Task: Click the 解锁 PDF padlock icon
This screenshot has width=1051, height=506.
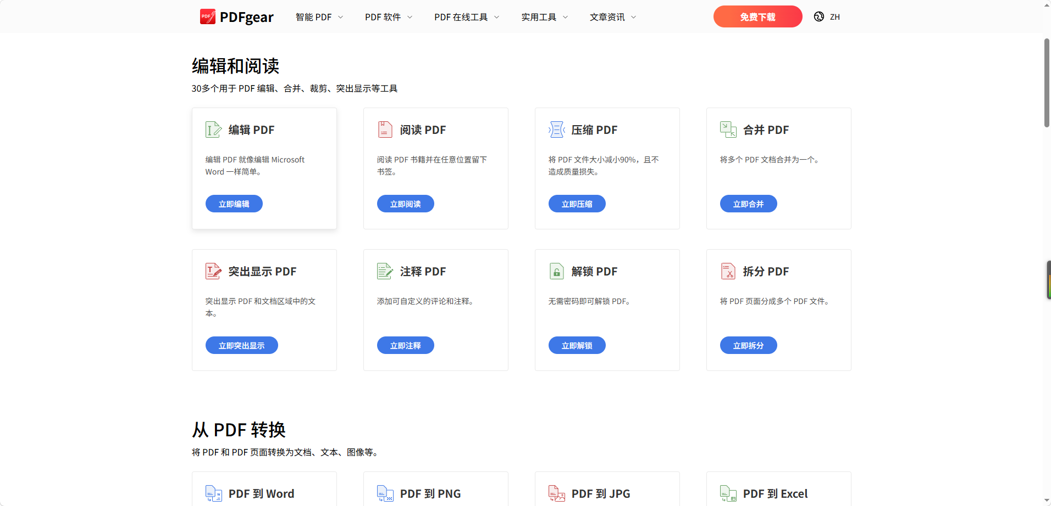Action: 556,271
